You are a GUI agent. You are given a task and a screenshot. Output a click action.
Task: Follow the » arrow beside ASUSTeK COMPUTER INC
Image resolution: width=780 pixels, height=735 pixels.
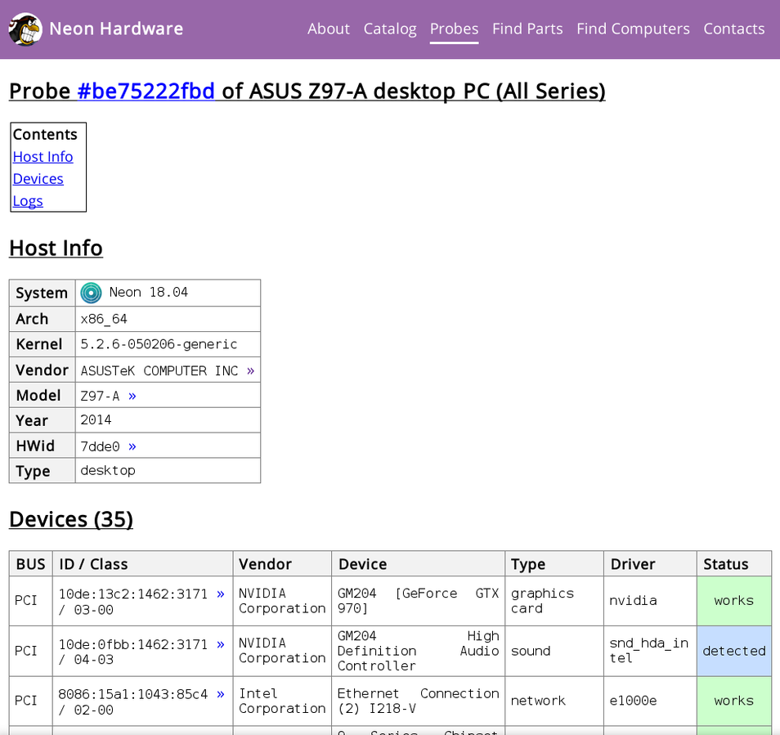point(250,370)
